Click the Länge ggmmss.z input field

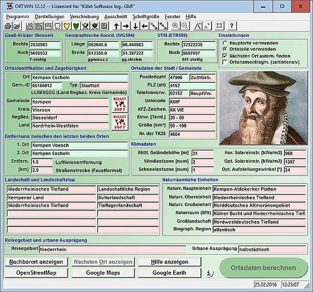103,44
